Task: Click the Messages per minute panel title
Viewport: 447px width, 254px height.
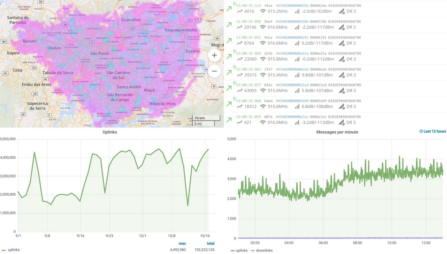Action: [x=337, y=132]
